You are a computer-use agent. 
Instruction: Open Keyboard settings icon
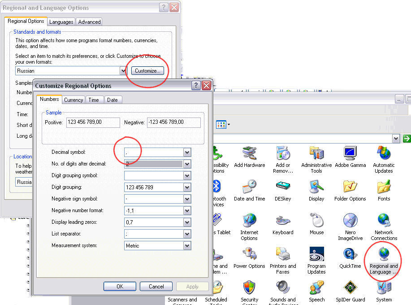283,220
